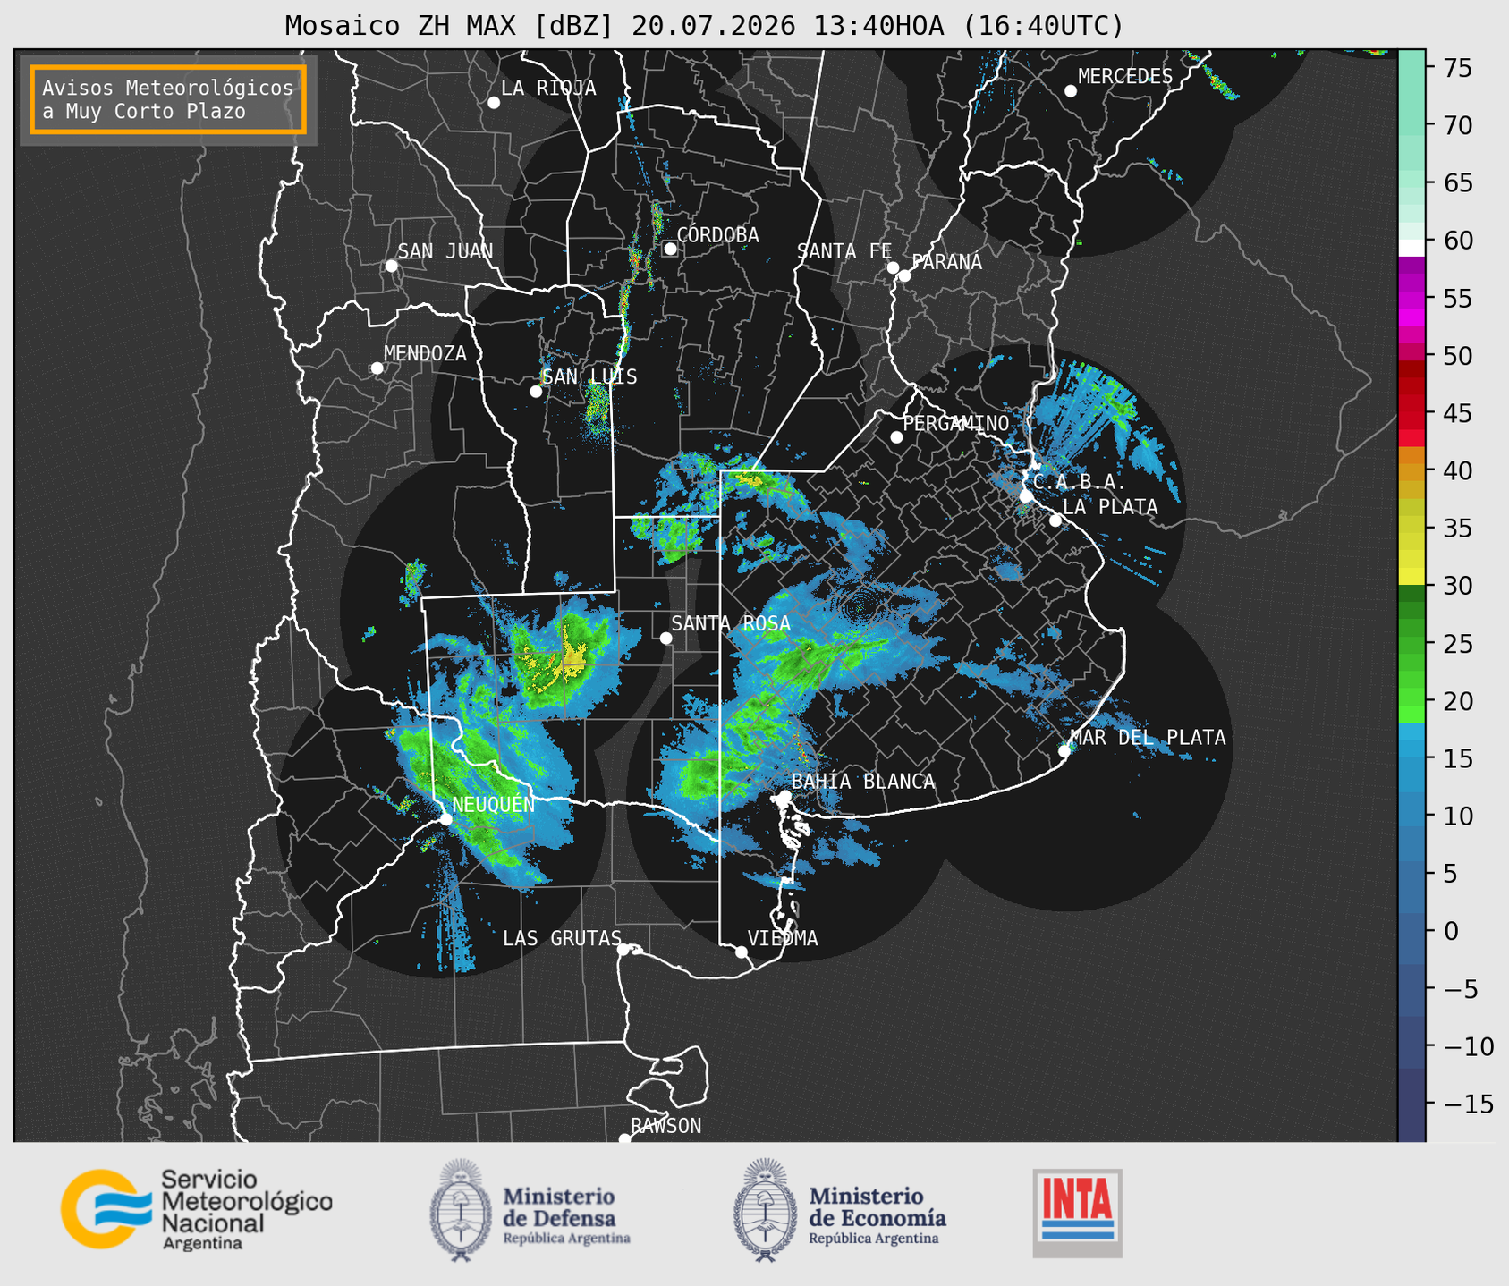Click the green 25 dBZ color band
The image size is (1509, 1286).
pyautogui.click(x=1412, y=643)
